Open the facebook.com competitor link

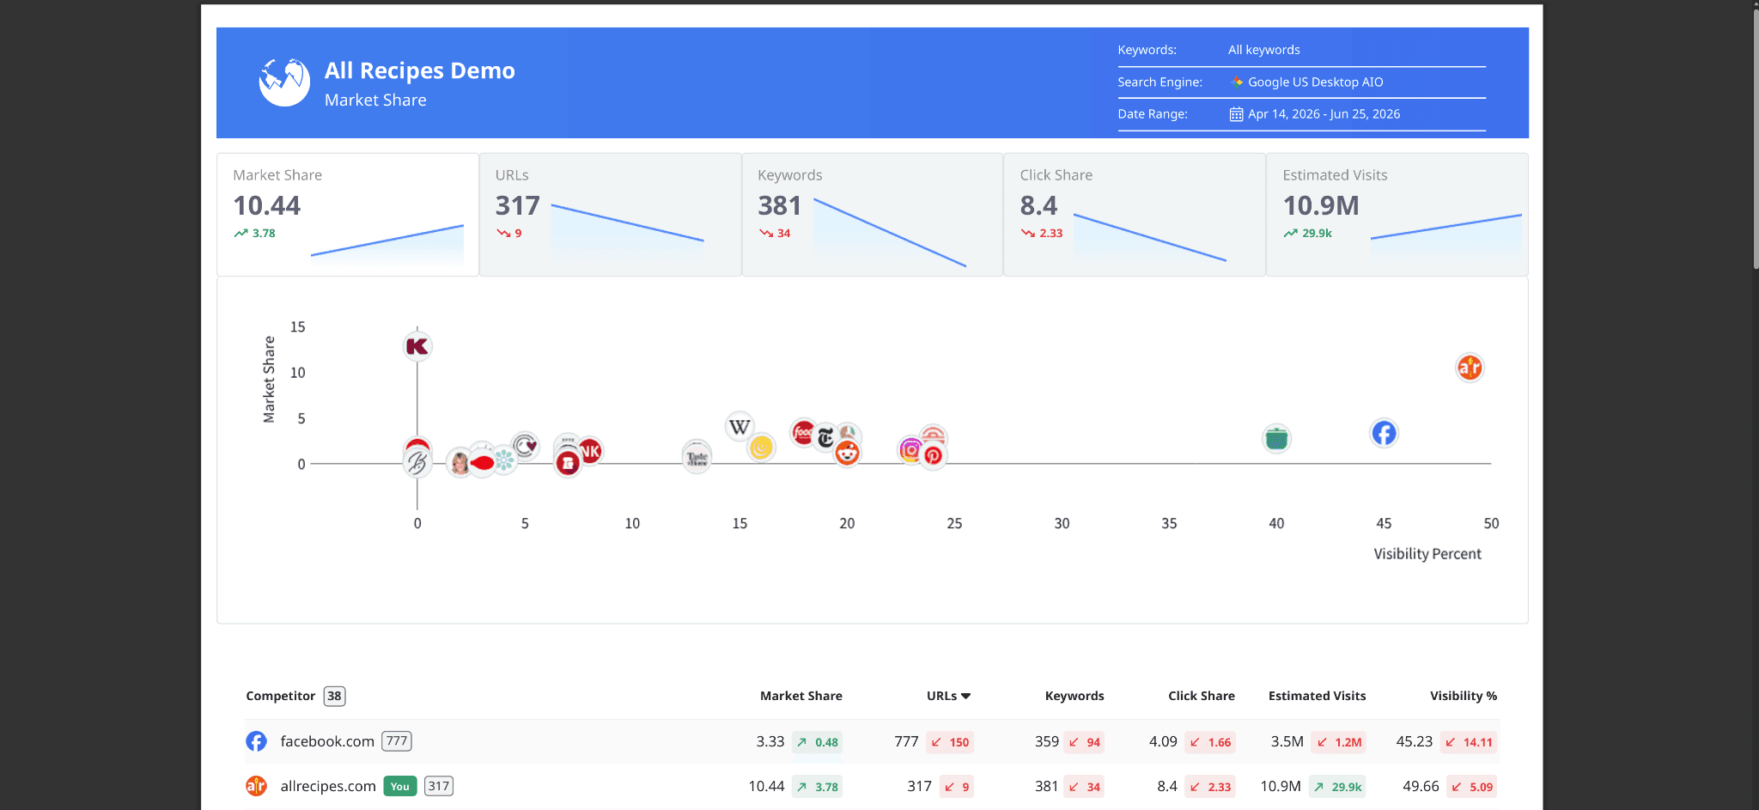[327, 741]
